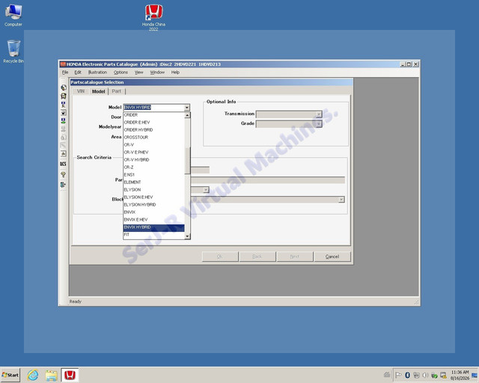Select ELYSION E:HEV in the list

point(154,197)
